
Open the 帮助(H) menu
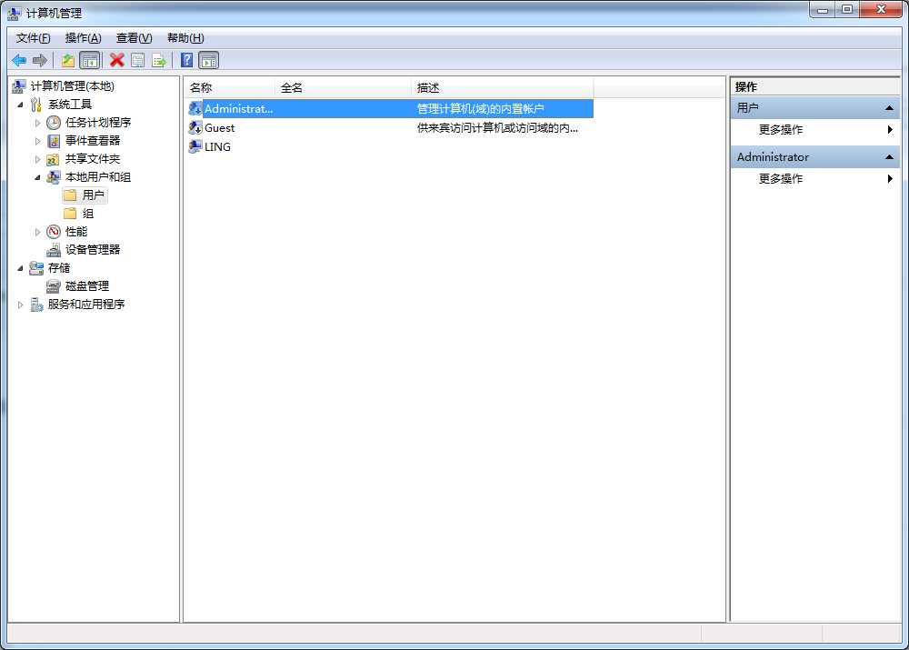pyautogui.click(x=185, y=38)
